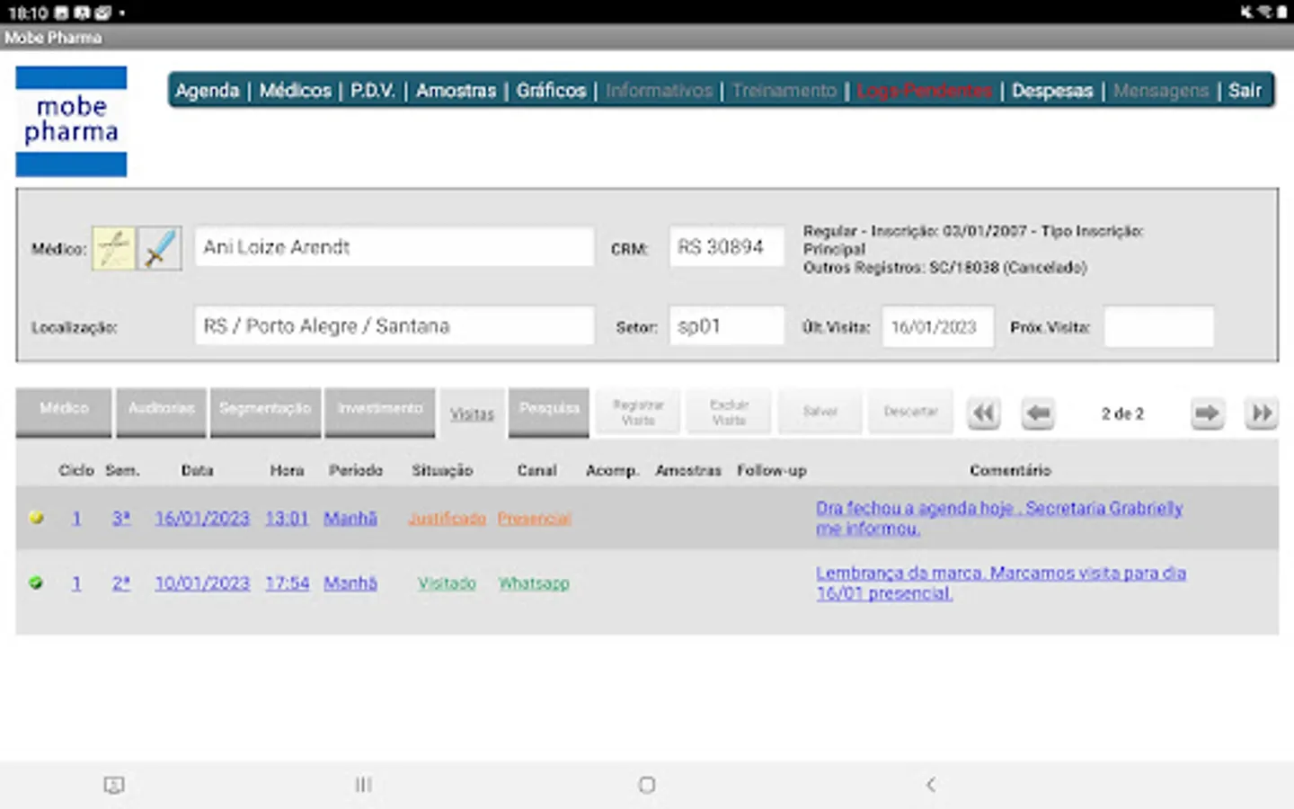Click Localização field RS / Porto Alegre / Santana
Image resolution: width=1294 pixels, height=809 pixels.
pos(394,326)
